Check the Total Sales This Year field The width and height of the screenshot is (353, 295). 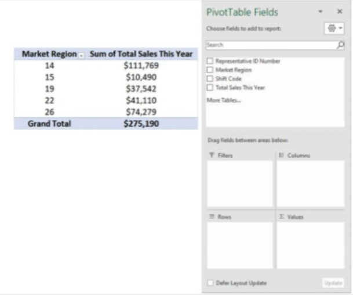[210, 88]
